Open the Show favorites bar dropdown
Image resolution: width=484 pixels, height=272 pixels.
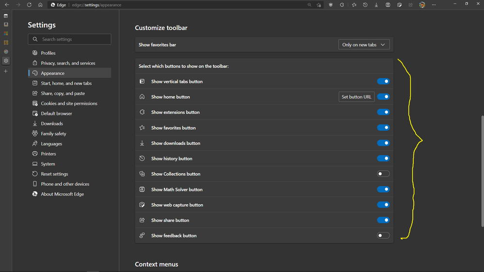(x=363, y=45)
